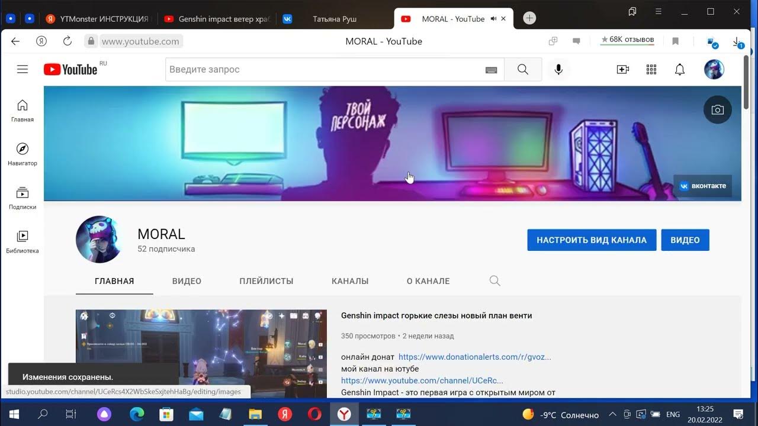Select the ГЛАВНАЯ channel tab
The image size is (758, 426).
[x=114, y=281]
